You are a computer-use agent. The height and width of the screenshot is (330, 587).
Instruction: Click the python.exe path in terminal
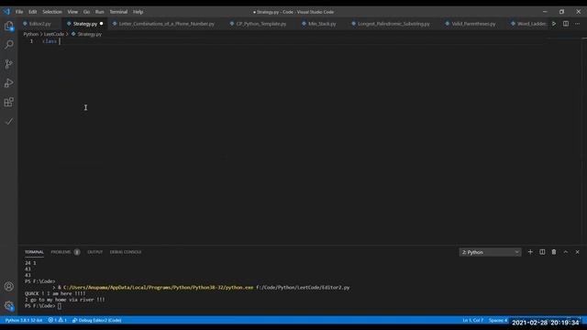(159, 287)
